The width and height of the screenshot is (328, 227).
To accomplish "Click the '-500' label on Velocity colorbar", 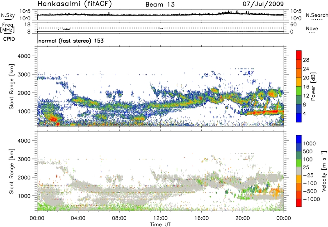I will point(310,191).
